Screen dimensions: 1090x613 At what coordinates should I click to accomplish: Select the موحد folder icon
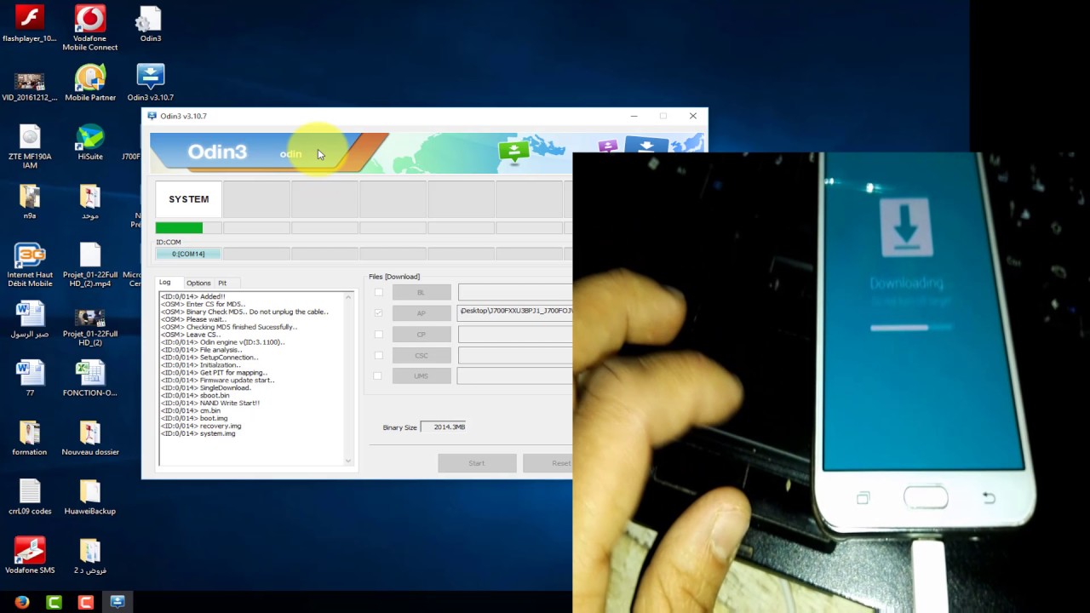click(x=89, y=203)
